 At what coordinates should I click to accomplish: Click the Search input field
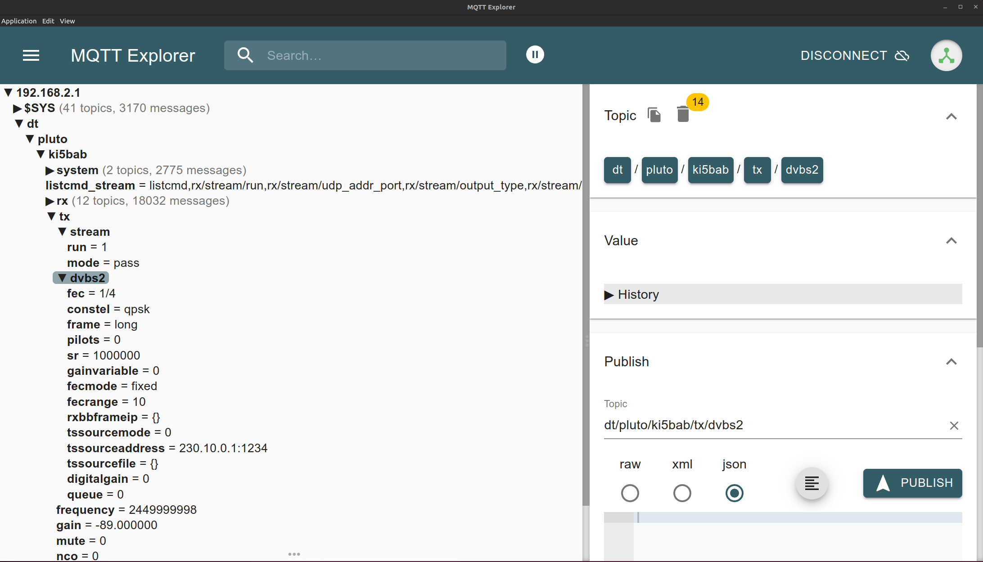(x=383, y=55)
